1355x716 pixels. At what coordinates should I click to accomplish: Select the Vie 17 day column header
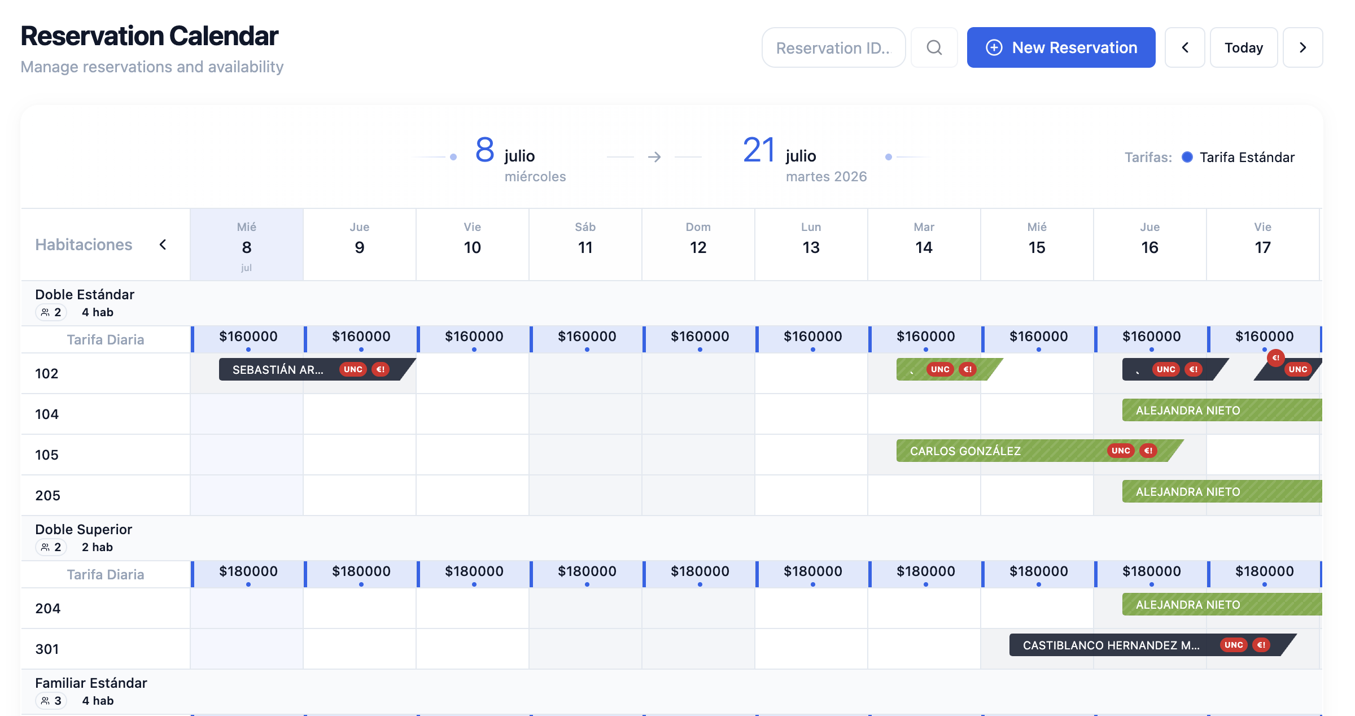1263,245
